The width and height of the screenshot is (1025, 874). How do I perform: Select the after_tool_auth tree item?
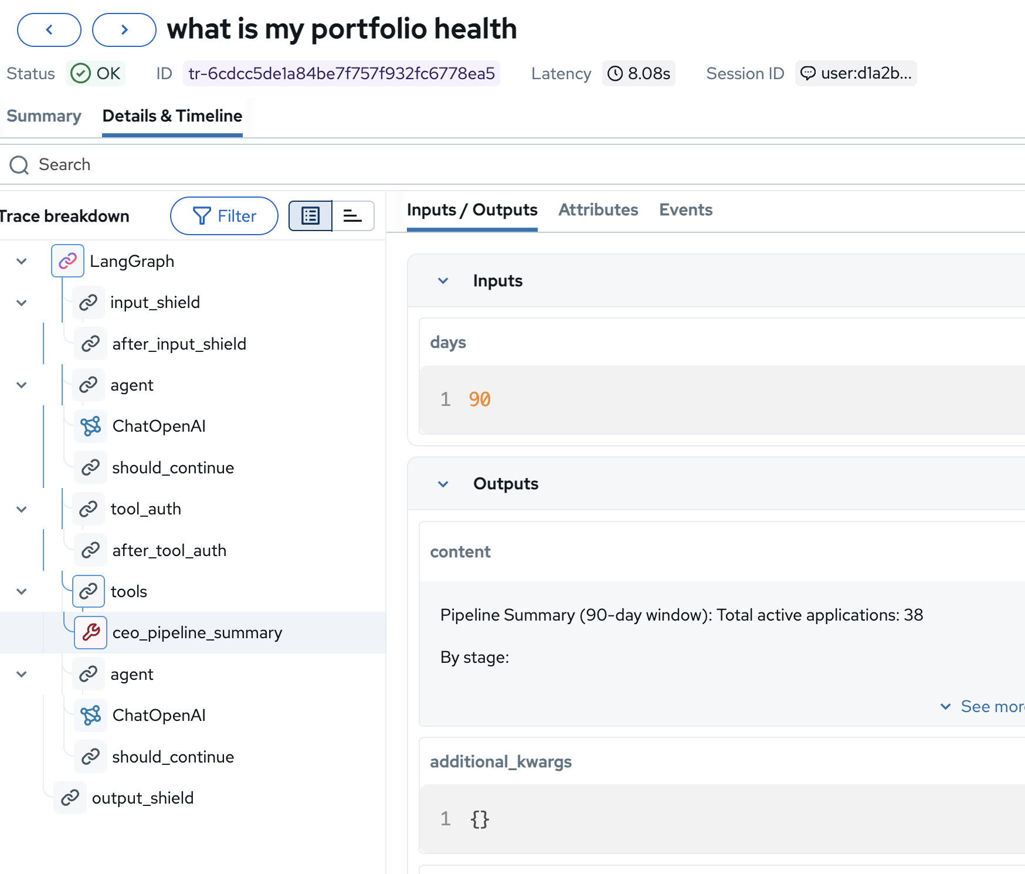coord(169,550)
